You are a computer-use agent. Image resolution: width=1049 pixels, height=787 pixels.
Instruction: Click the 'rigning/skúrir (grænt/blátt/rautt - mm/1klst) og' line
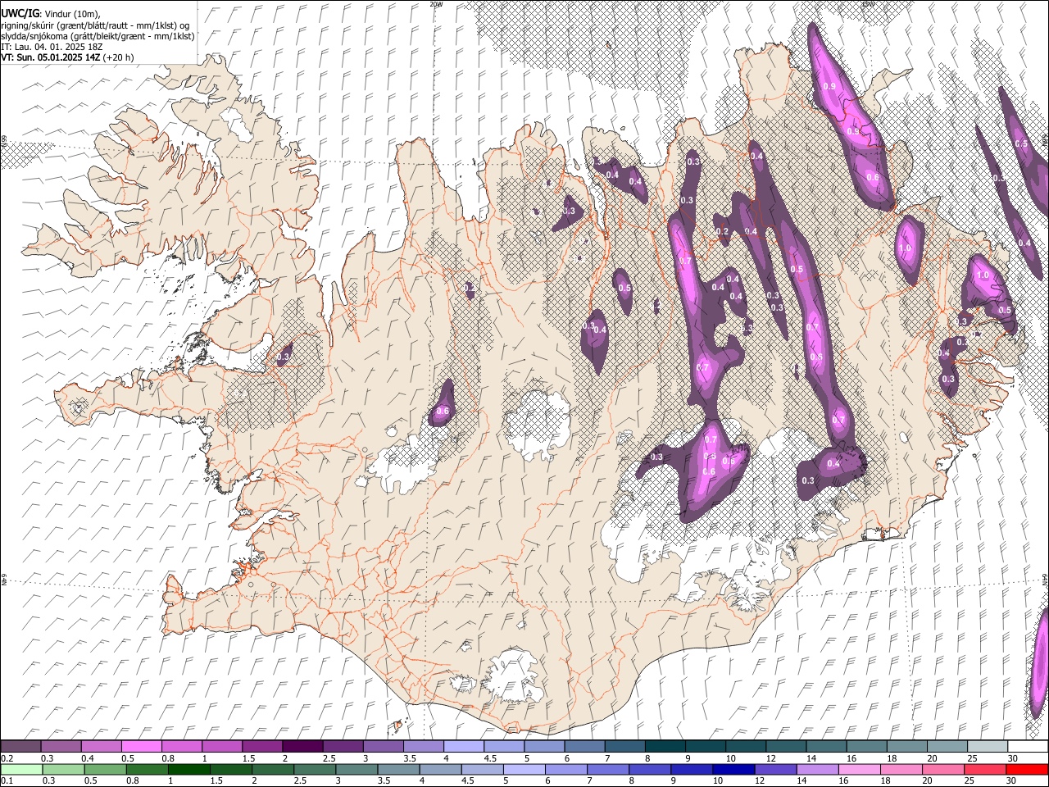(x=95, y=25)
